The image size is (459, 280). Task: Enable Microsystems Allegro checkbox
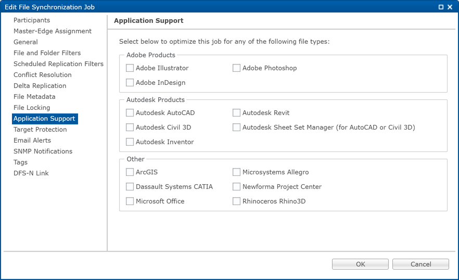point(236,172)
